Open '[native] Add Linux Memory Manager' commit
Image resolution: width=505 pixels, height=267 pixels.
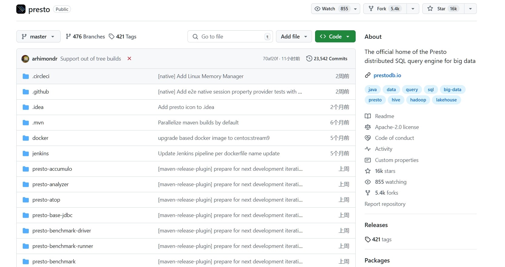point(201,76)
